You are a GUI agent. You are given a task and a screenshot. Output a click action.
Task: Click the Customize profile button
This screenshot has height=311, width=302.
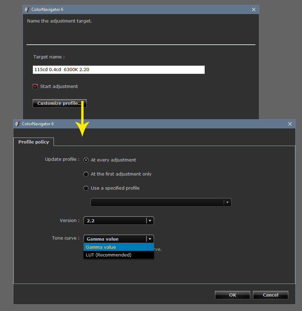(x=59, y=103)
